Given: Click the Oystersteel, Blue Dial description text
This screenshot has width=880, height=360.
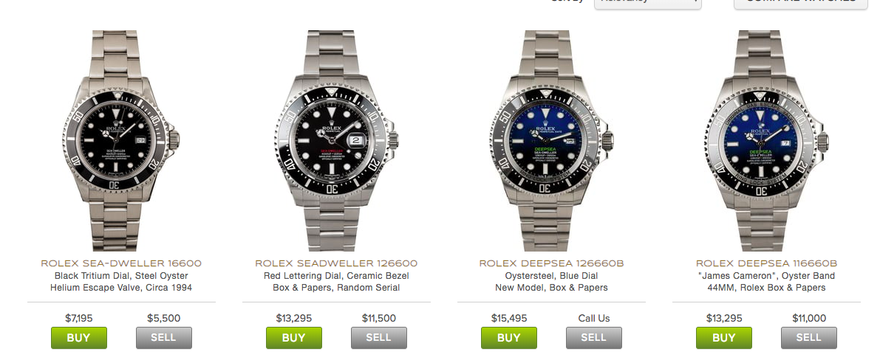Looking at the screenshot, I should pos(551,276).
